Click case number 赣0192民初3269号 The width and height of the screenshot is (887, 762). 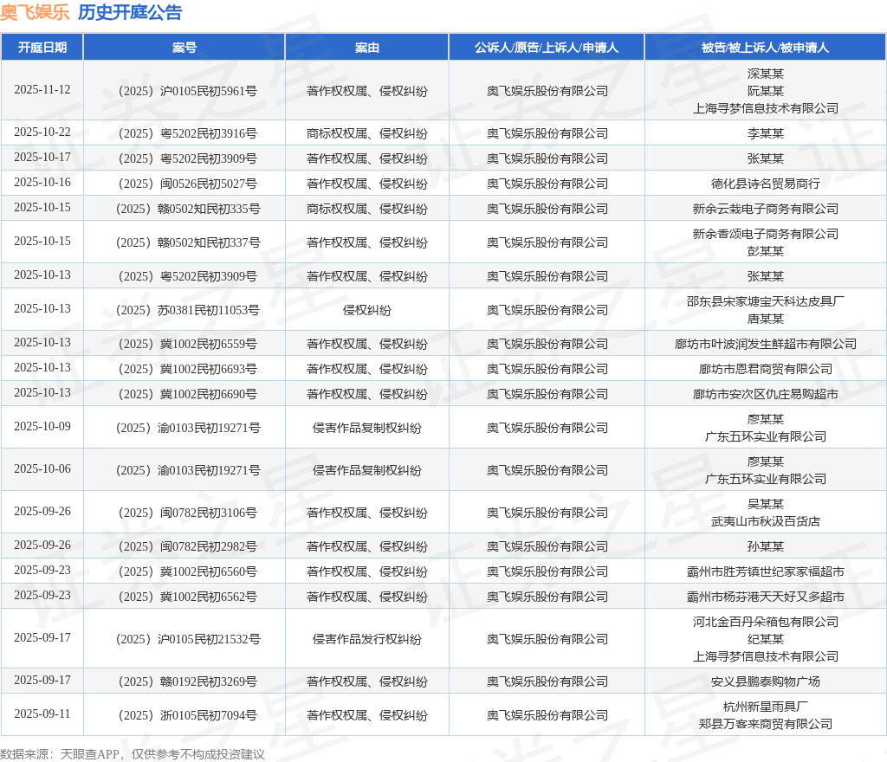pos(187,681)
